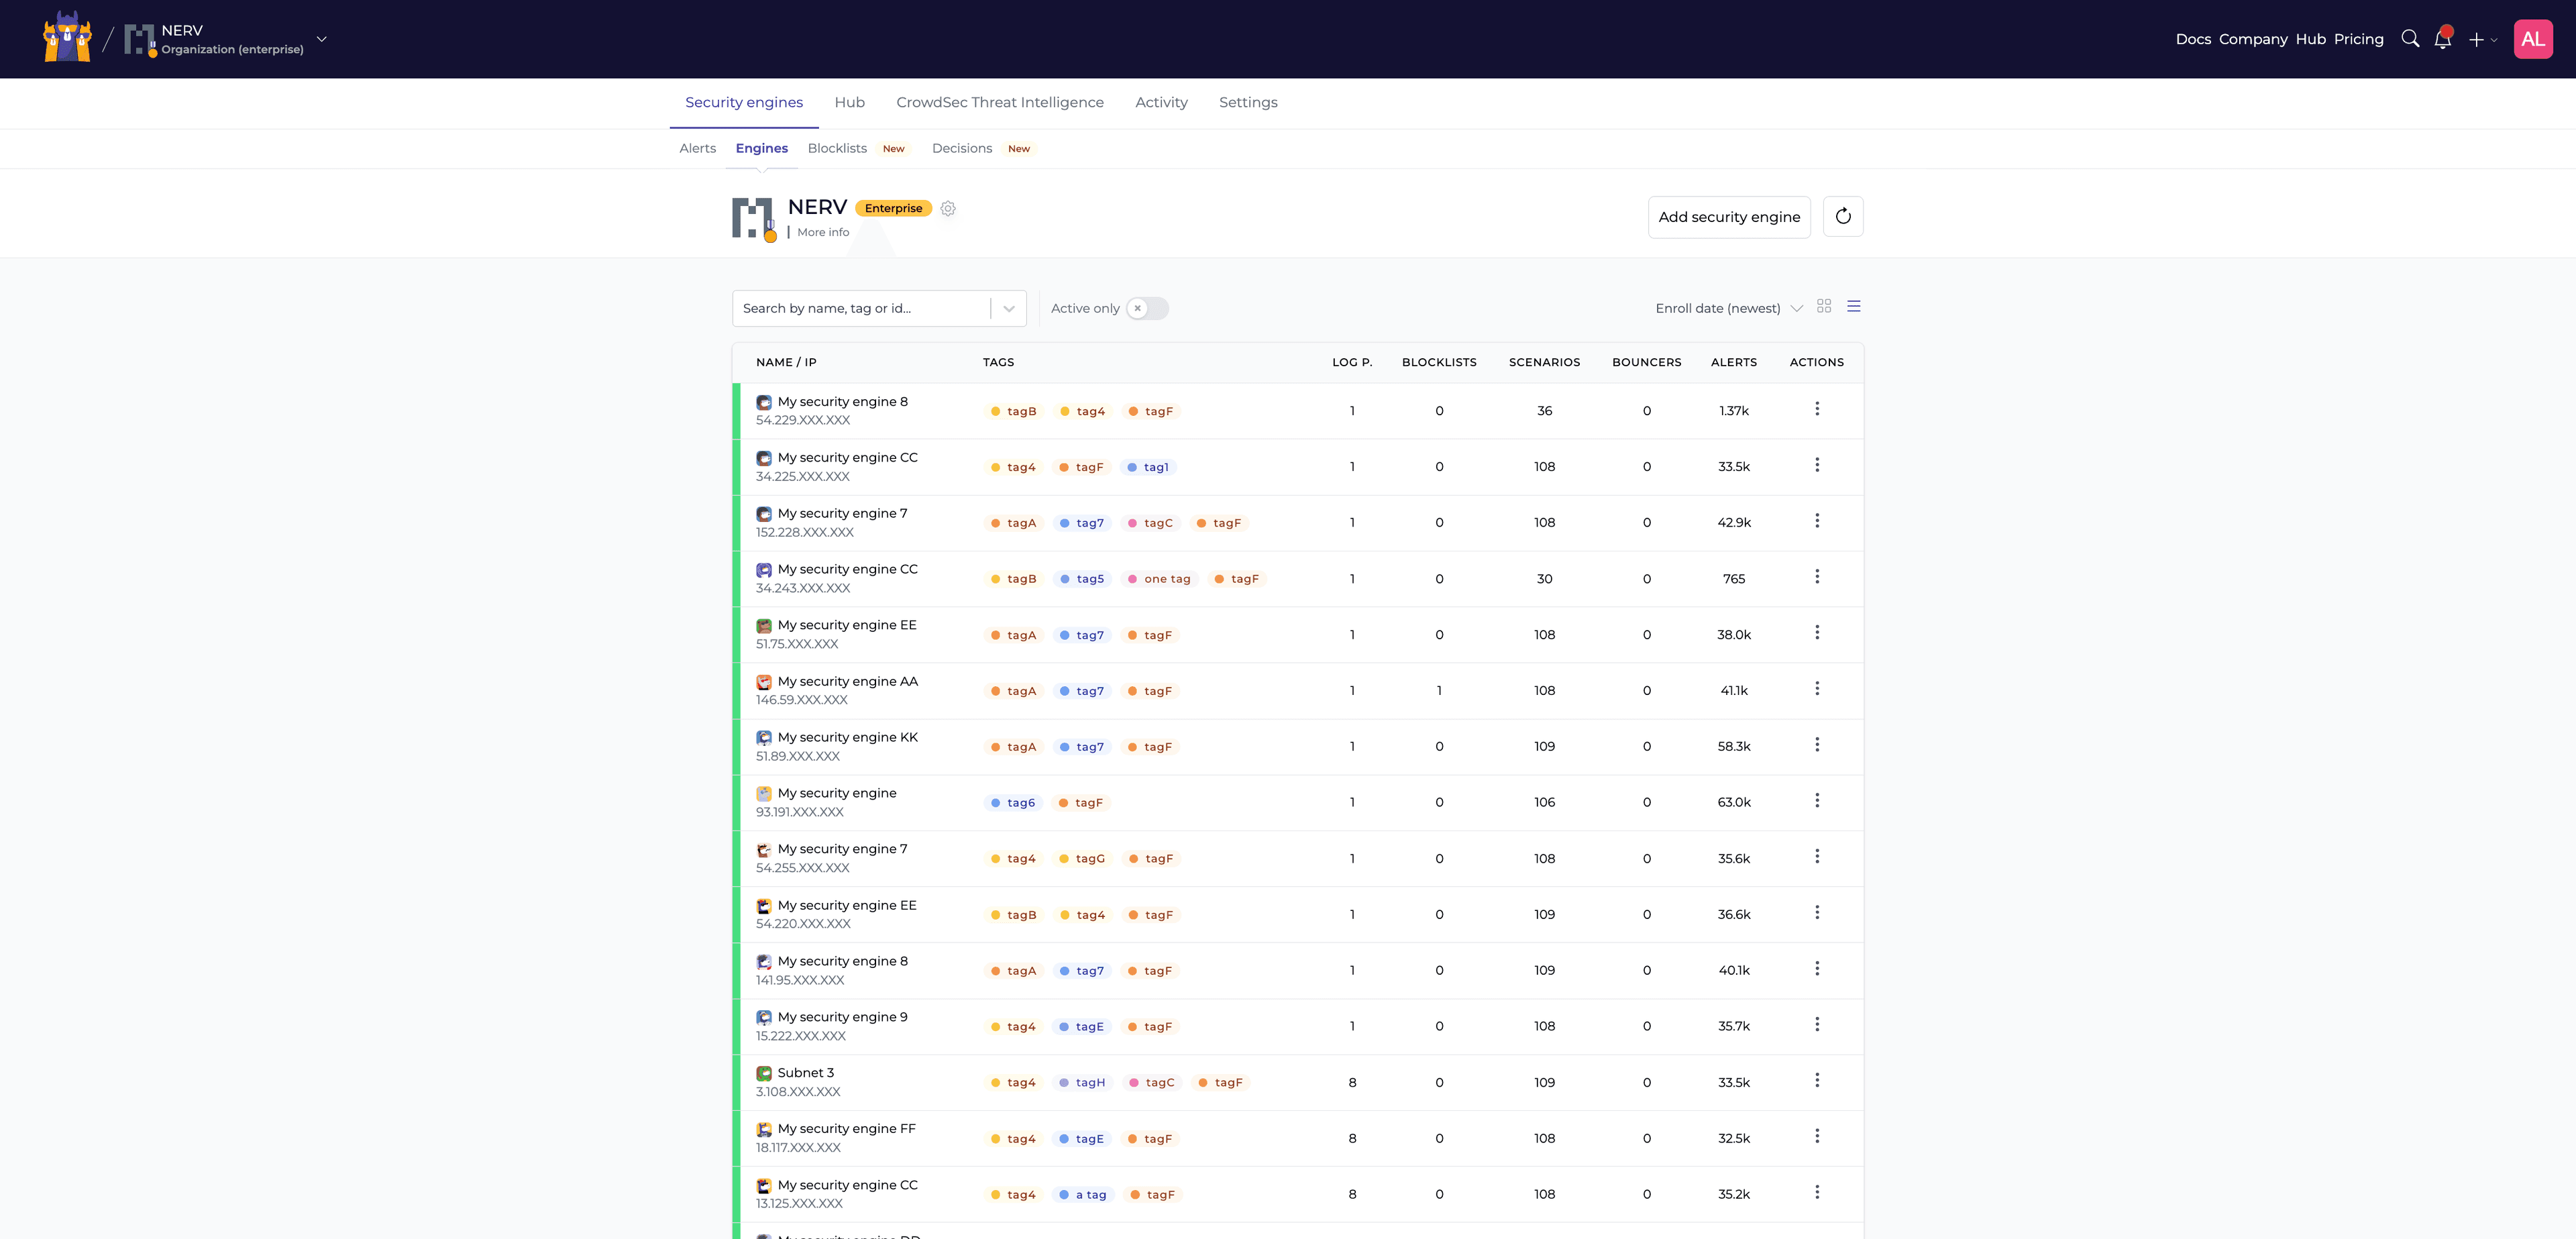
Task: Click the ALERTS column header
Action: pyautogui.click(x=1733, y=362)
